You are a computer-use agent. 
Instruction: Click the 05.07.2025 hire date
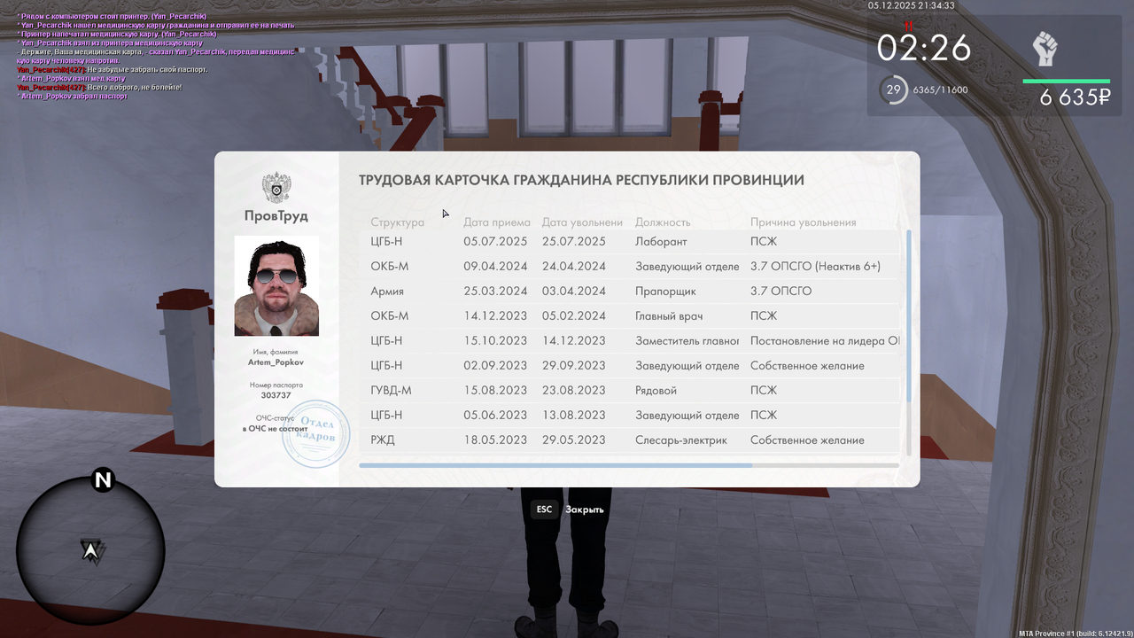click(x=495, y=241)
